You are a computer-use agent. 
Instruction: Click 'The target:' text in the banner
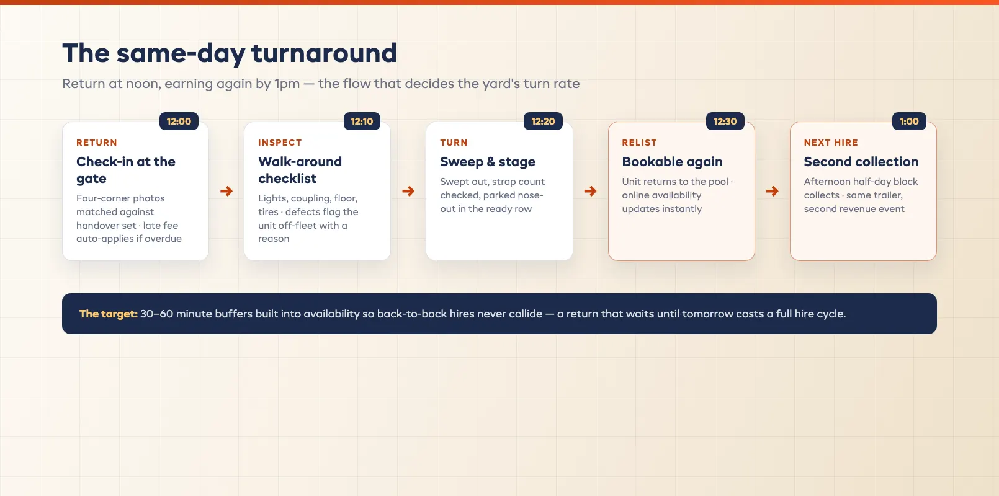coord(109,314)
